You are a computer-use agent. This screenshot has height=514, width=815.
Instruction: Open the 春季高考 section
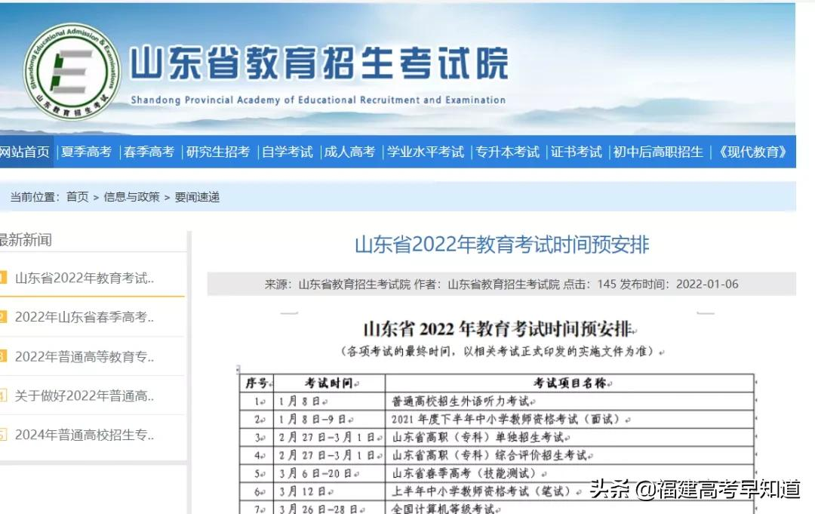tap(148, 152)
